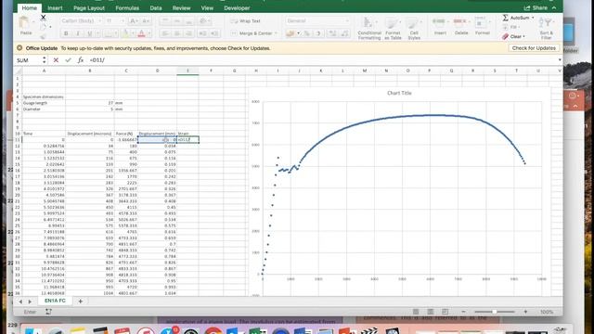Viewport: 594px width, 334px height.
Task: Click the Comma Style icon
Action: 318,33
